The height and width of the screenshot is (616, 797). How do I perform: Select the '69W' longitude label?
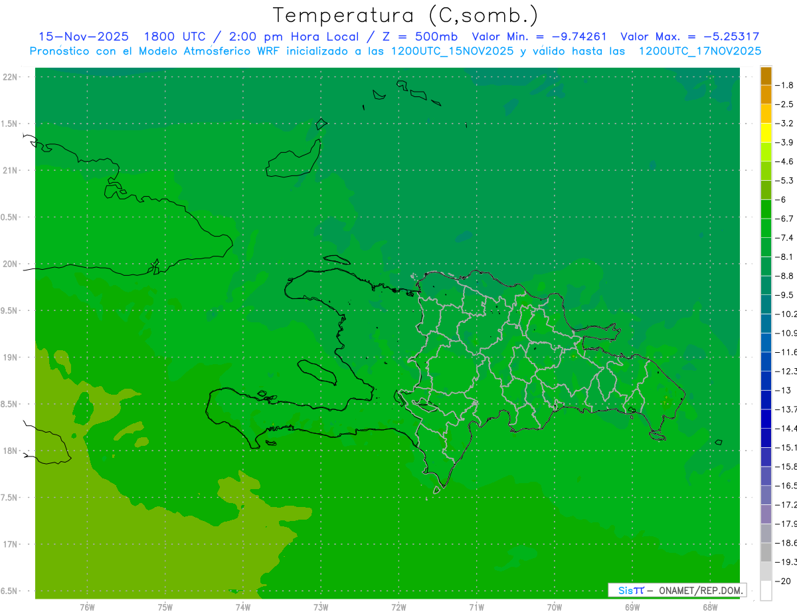(632, 607)
